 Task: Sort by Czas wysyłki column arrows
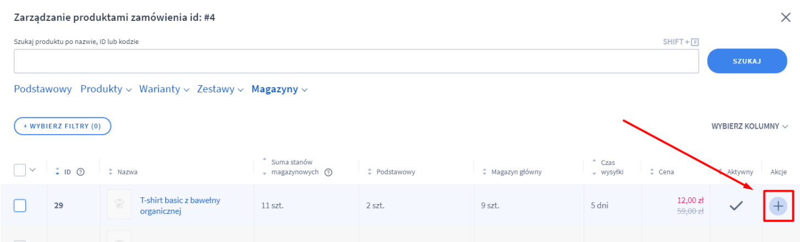[x=595, y=167]
